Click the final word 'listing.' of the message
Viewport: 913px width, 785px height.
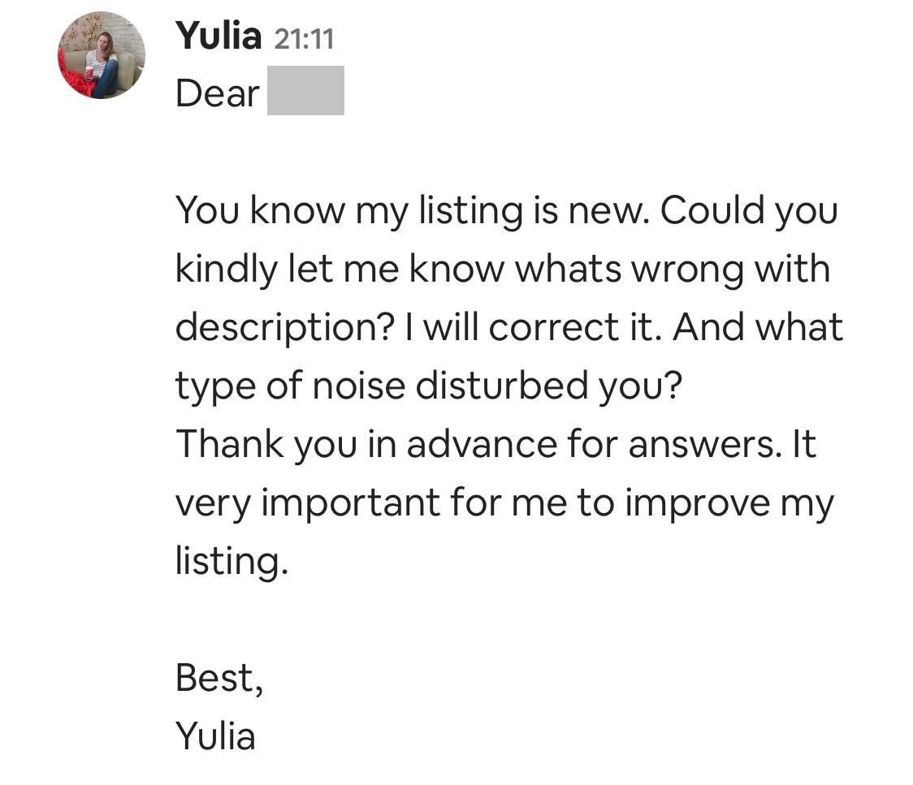231,562
